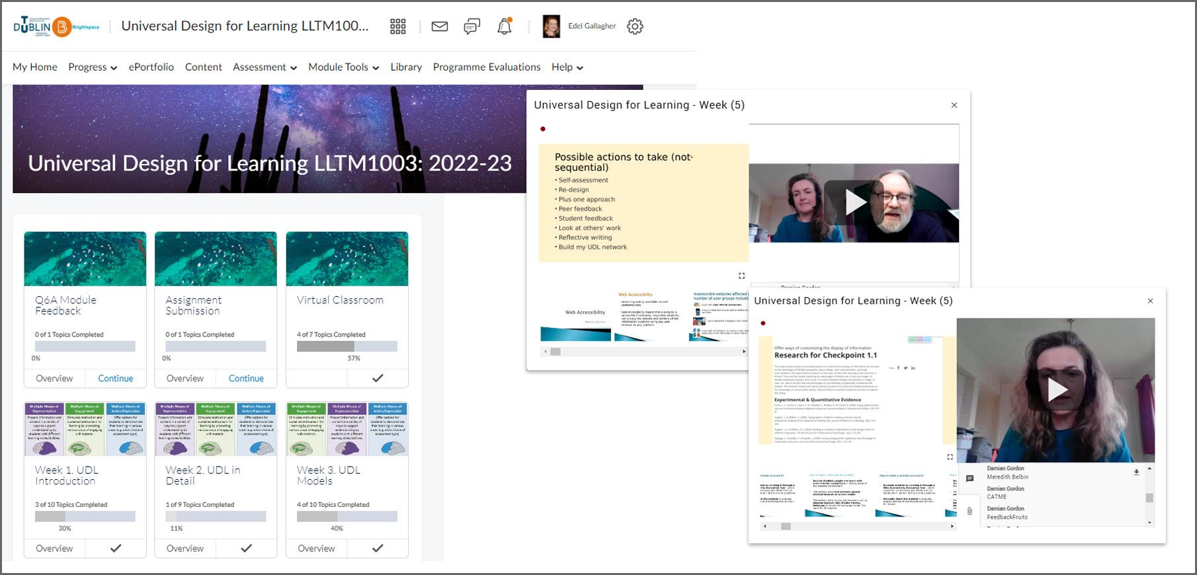Expand the Assessment dropdown menu

point(265,67)
